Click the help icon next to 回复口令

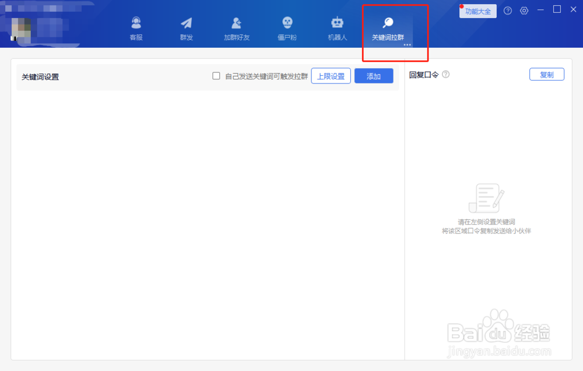click(445, 74)
